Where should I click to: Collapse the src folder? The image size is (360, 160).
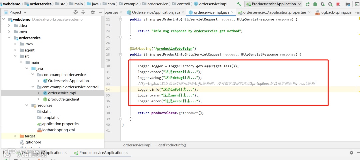[15, 56]
